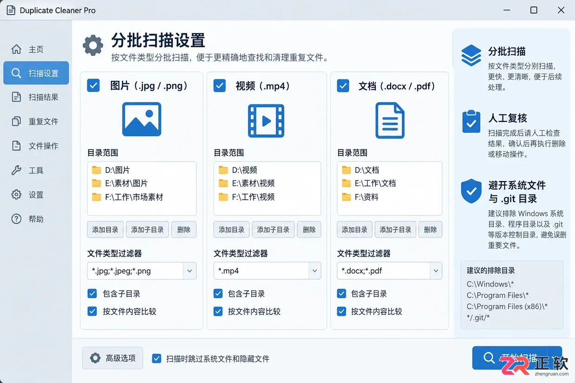This screenshot has width=575, height=383.
Task: Click 添加子目录 in the 图片 card
Action: pyautogui.click(x=147, y=230)
